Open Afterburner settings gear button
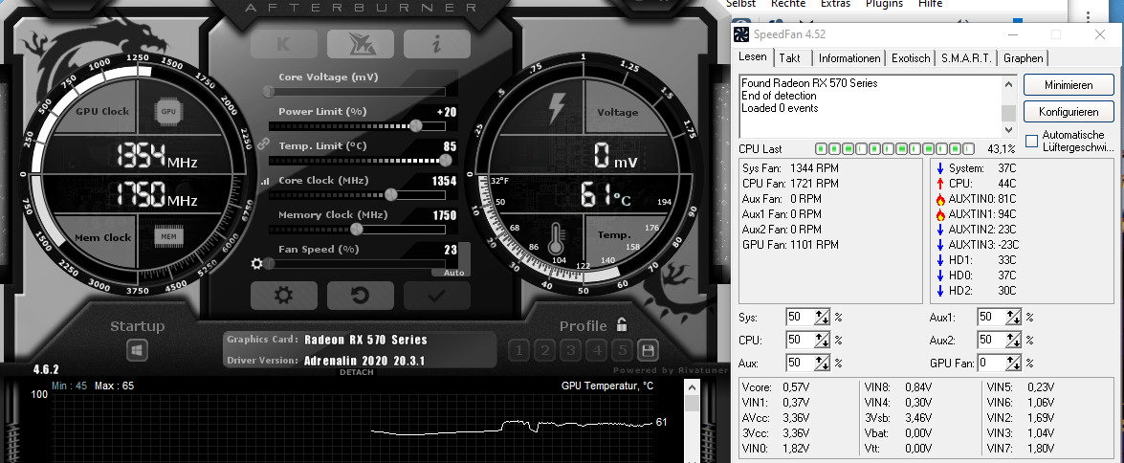The width and height of the screenshot is (1124, 463). [x=284, y=296]
